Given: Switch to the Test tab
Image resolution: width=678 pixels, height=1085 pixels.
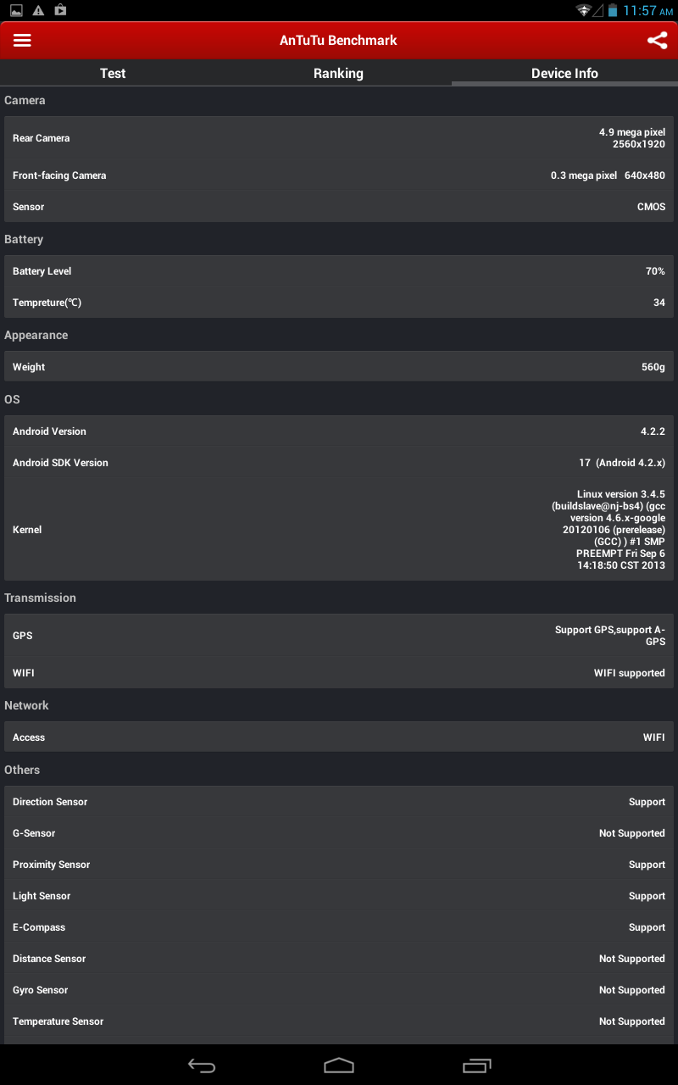Looking at the screenshot, I should click(x=113, y=73).
